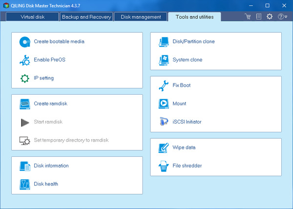Open the log notebook icon in toolbar

pyautogui.click(x=258, y=17)
